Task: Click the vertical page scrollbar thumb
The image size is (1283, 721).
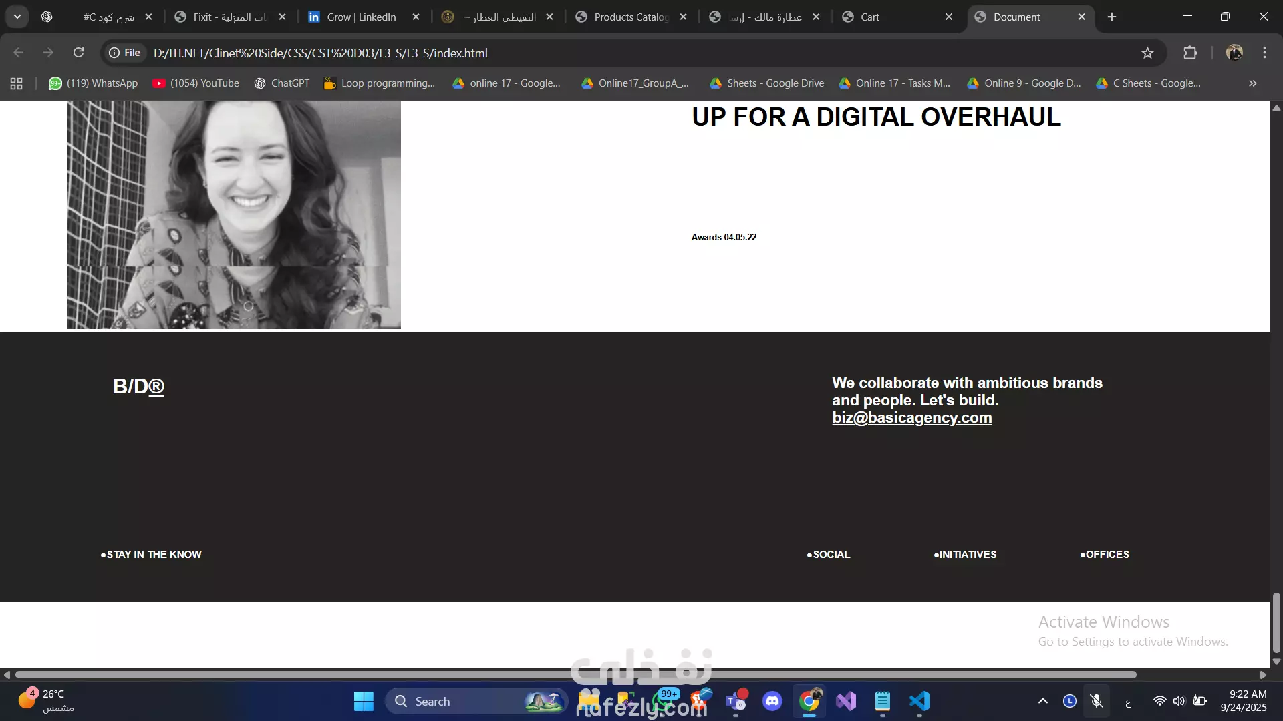Action: click(x=1276, y=622)
